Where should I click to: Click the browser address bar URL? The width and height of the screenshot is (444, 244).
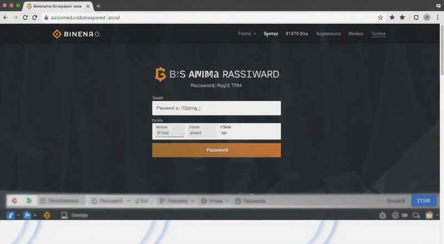tap(85, 18)
